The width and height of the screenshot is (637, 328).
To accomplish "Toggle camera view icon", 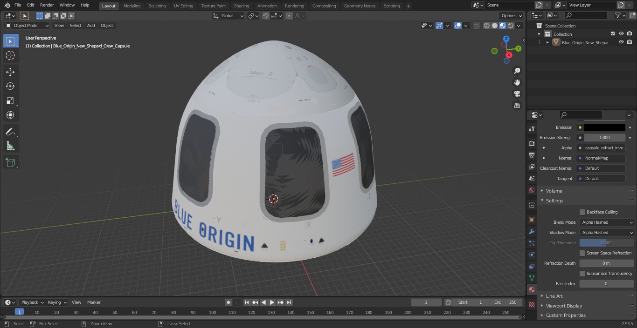I will coord(517,94).
